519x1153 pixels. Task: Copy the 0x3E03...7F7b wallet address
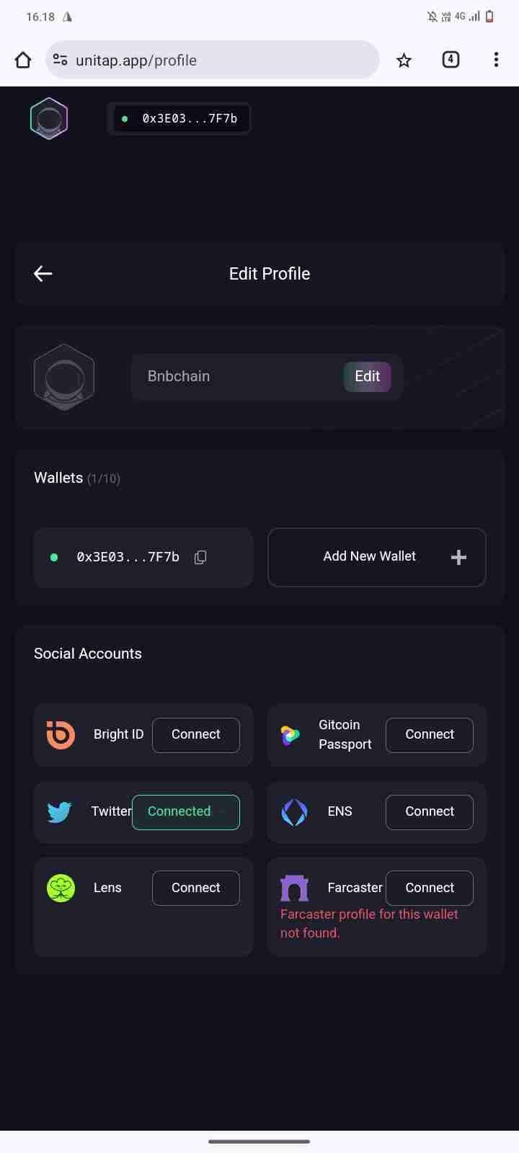point(200,557)
